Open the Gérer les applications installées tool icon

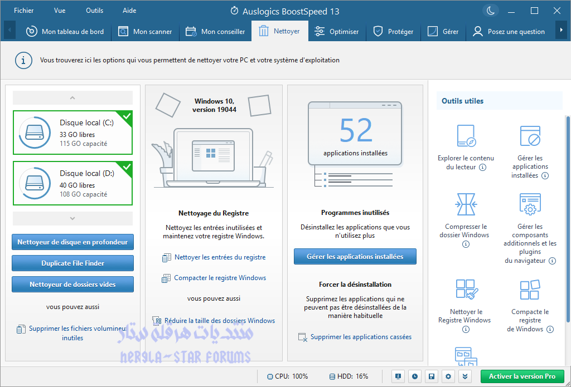tap(530, 136)
